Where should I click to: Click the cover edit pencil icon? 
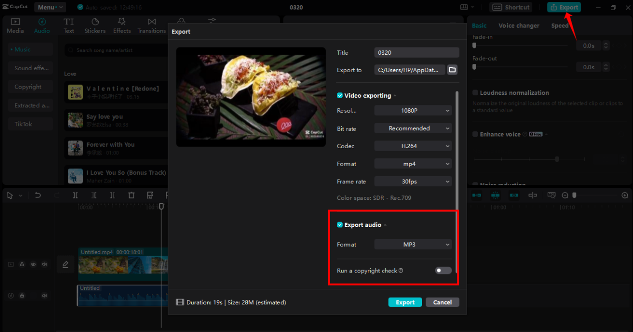[x=65, y=264]
